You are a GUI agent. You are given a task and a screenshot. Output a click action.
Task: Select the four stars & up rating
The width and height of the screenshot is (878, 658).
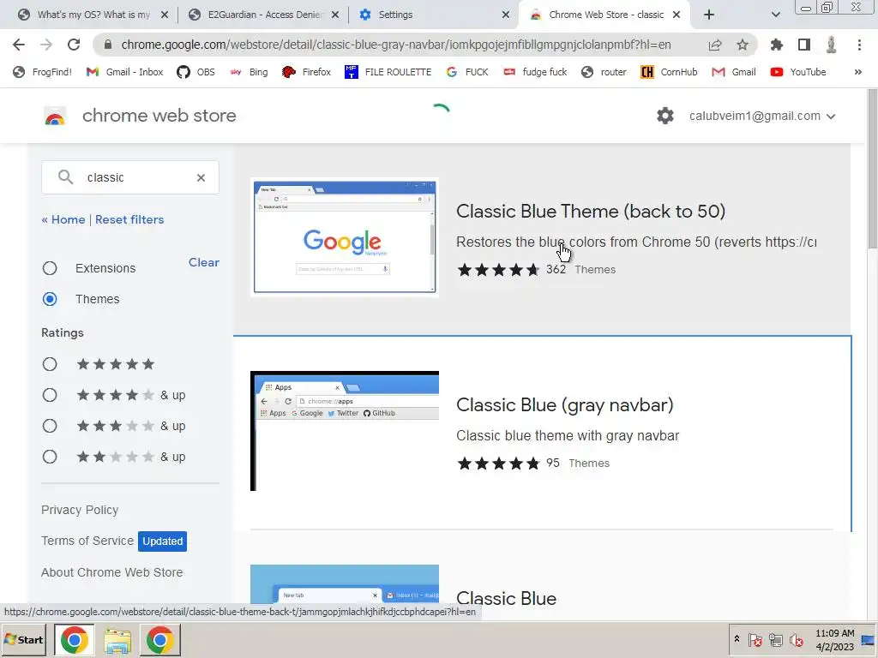(50, 396)
